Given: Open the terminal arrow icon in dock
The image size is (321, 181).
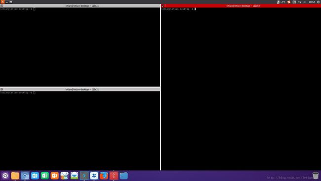Looking at the screenshot, I should [x=84, y=176].
